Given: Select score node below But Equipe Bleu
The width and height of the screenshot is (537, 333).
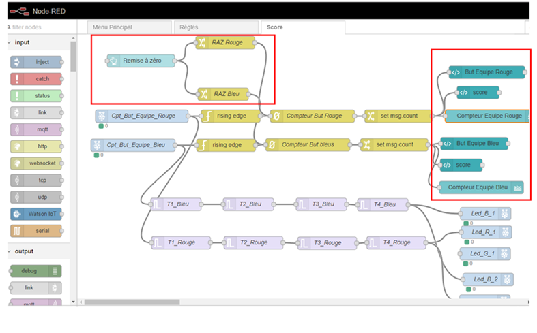Looking at the screenshot, I should click(461, 165).
